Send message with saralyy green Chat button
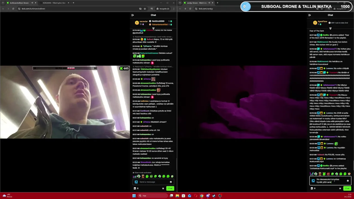Viewport: 354px width, 199px height. 347,188
